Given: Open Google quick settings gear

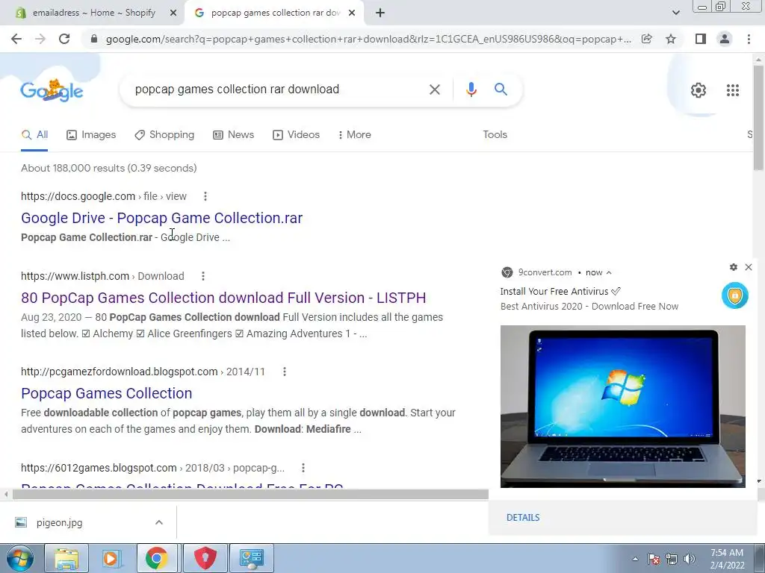Looking at the screenshot, I should [x=699, y=90].
